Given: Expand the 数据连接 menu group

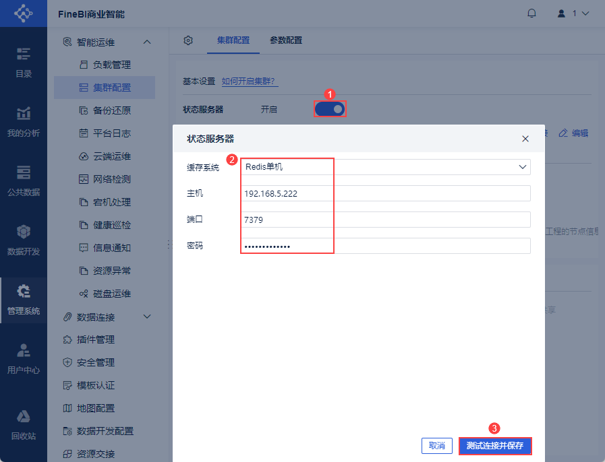Looking at the screenshot, I should click(147, 317).
